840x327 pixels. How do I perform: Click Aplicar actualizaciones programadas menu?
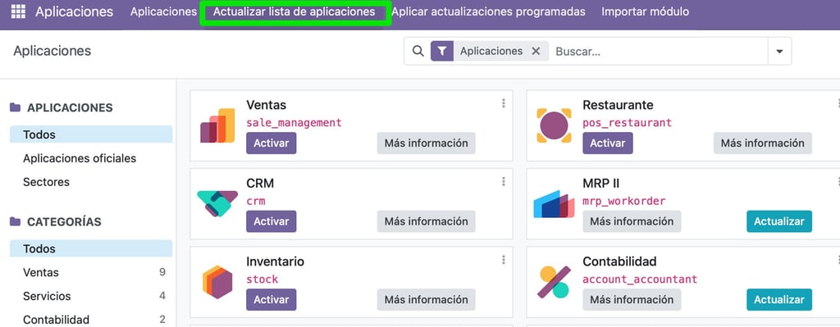pyautogui.click(x=489, y=11)
